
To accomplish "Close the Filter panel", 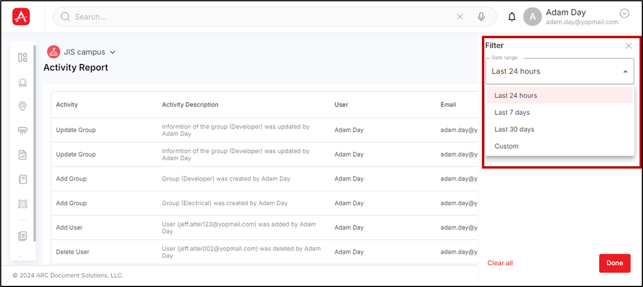I will [x=628, y=46].
